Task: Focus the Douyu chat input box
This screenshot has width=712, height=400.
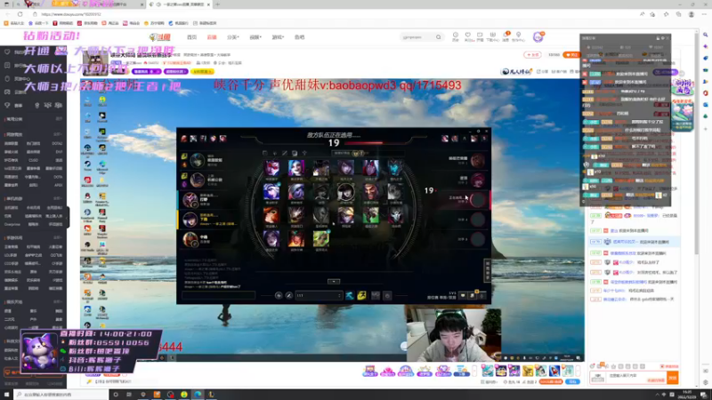Action: [x=635, y=377]
